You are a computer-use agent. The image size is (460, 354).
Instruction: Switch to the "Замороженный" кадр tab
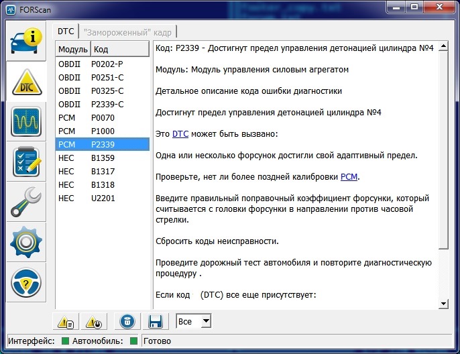click(127, 32)
